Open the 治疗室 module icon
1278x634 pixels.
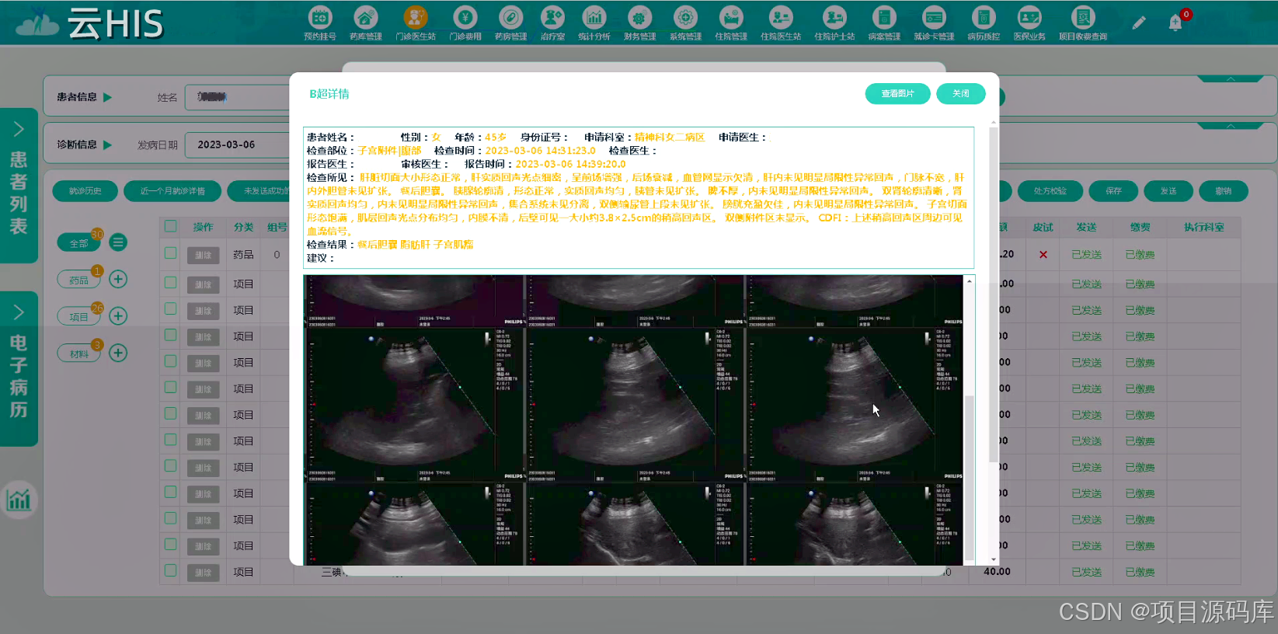tap(552, 17)
